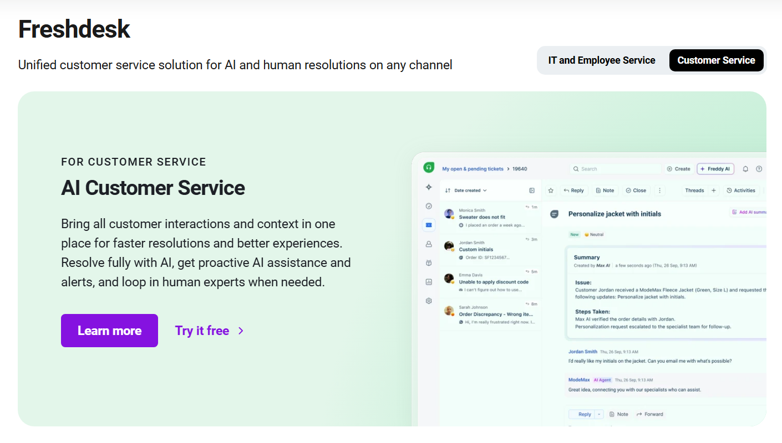This screenshot has height=443, width=782.
Task: Click the ModeMax sender name
Action: (x=579, y=380)
